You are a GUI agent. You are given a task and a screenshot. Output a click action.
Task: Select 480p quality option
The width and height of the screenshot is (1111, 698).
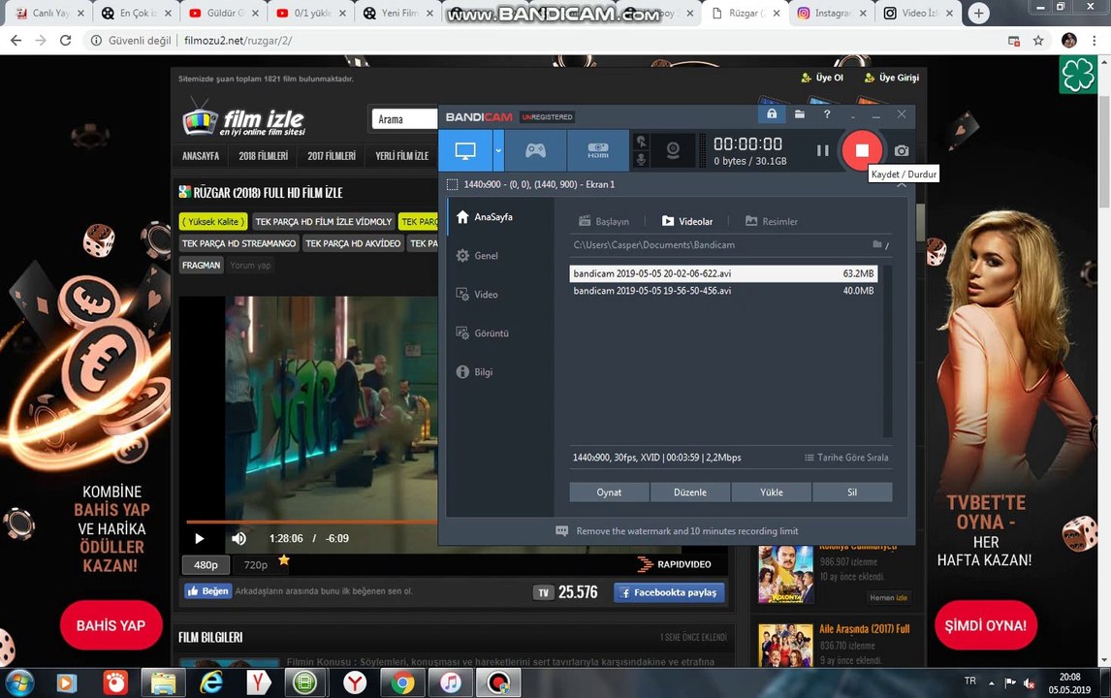point(206,565)
